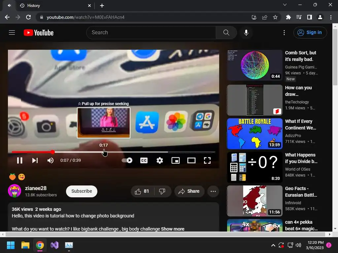Image resolution: width=338 pixels, height=253 pixels.
Task: Open 'What Happens if you Divide' title
Action: tap(301, 158)
